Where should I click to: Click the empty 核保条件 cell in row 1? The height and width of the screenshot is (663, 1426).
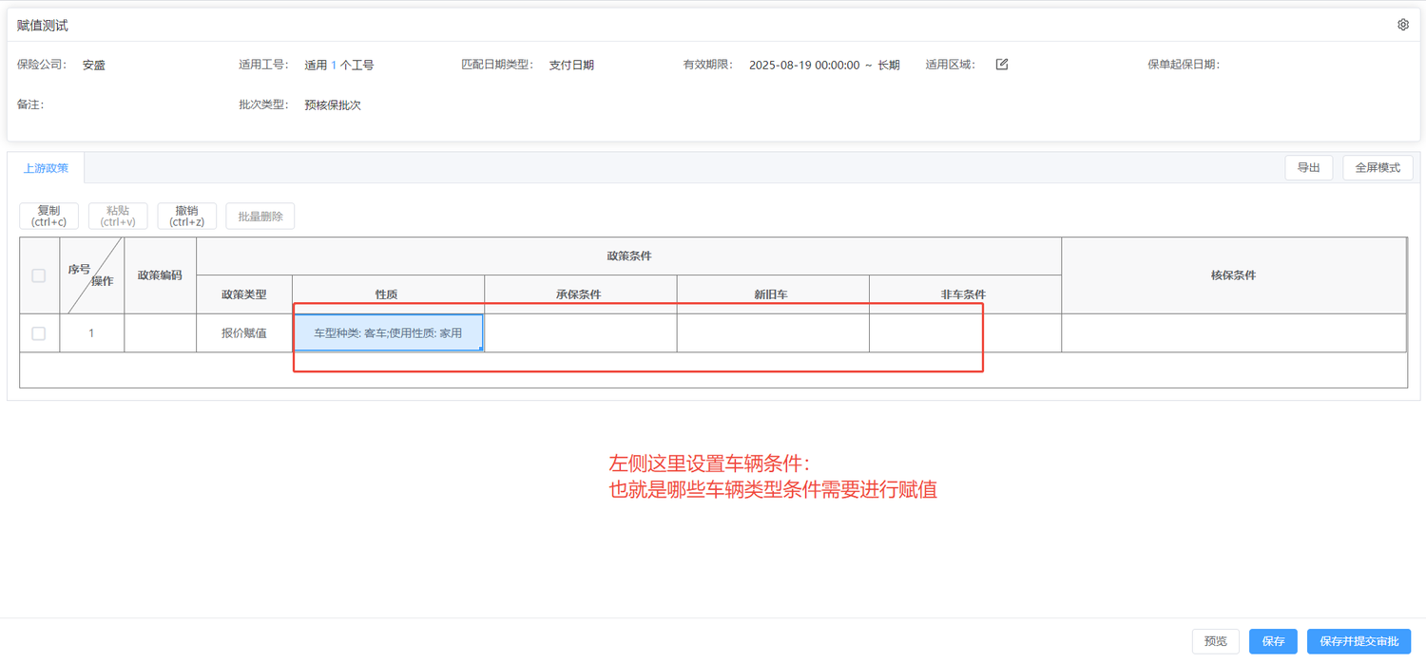(x=1234, y=332)
